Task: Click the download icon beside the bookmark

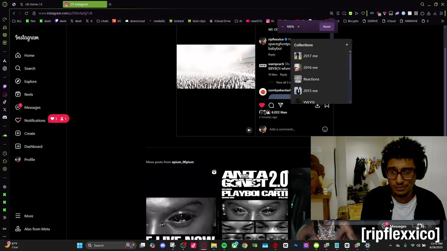Action: click(317, 105)
